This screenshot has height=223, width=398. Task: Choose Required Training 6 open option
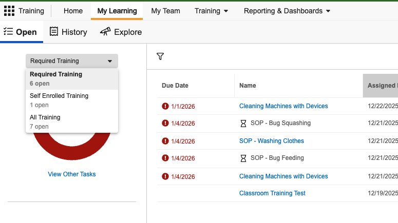point(56,78)
